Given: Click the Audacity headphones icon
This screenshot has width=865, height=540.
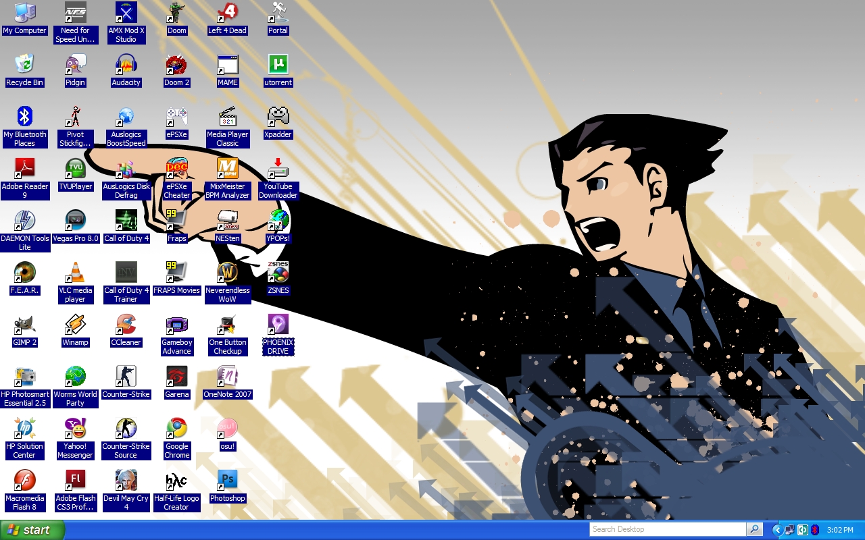Looking at the screenshot, I should pyautogui.click(x=126, y=64).
